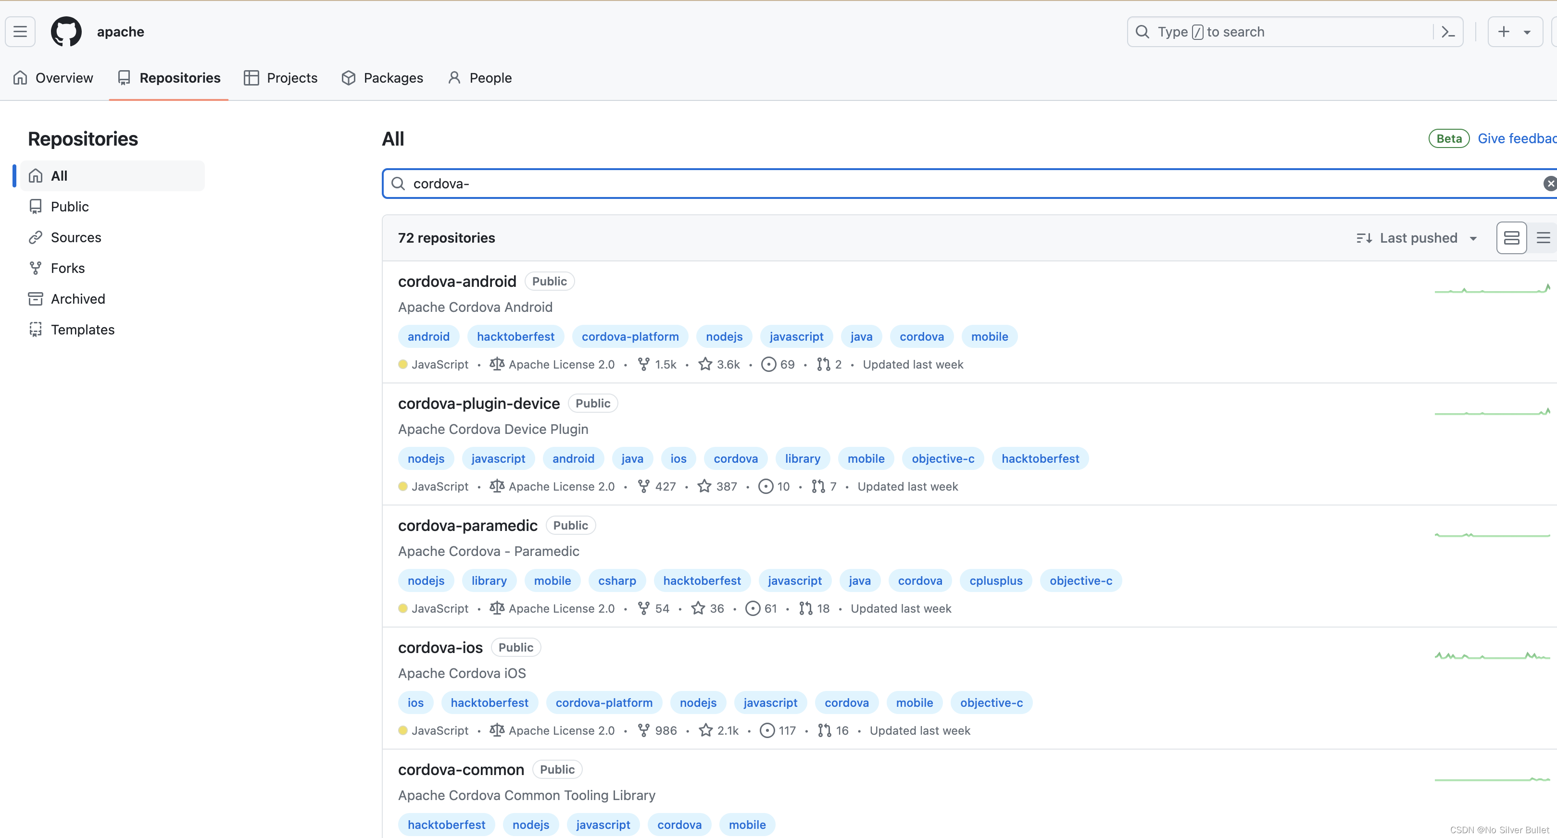Image resolution: width=1557 pixels, height=838 pixels.
Task: Click pull requests icon for cordova-ios (16)
Action: tap(825, 730)
